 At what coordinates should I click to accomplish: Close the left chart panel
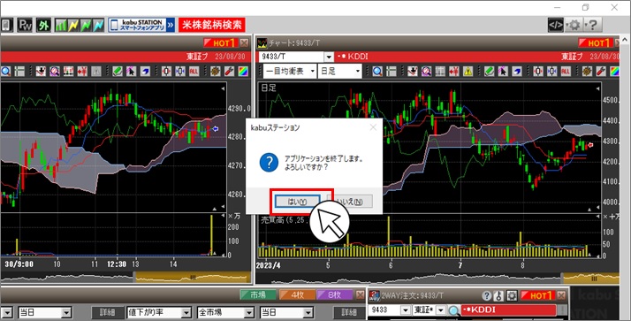coord(245,42)
